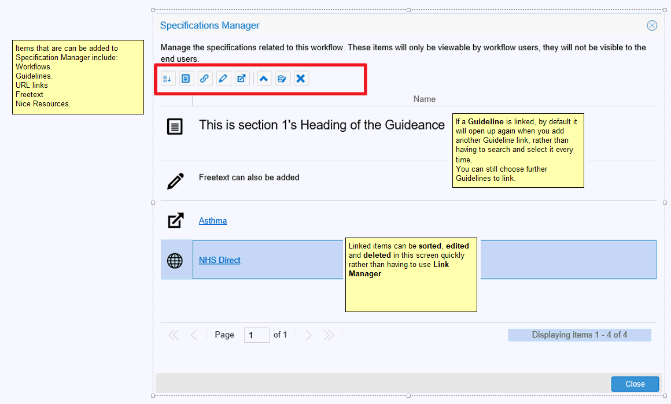Open the Asthma link
This screenshot has height=404, width=671.
(x=213, y=221)
